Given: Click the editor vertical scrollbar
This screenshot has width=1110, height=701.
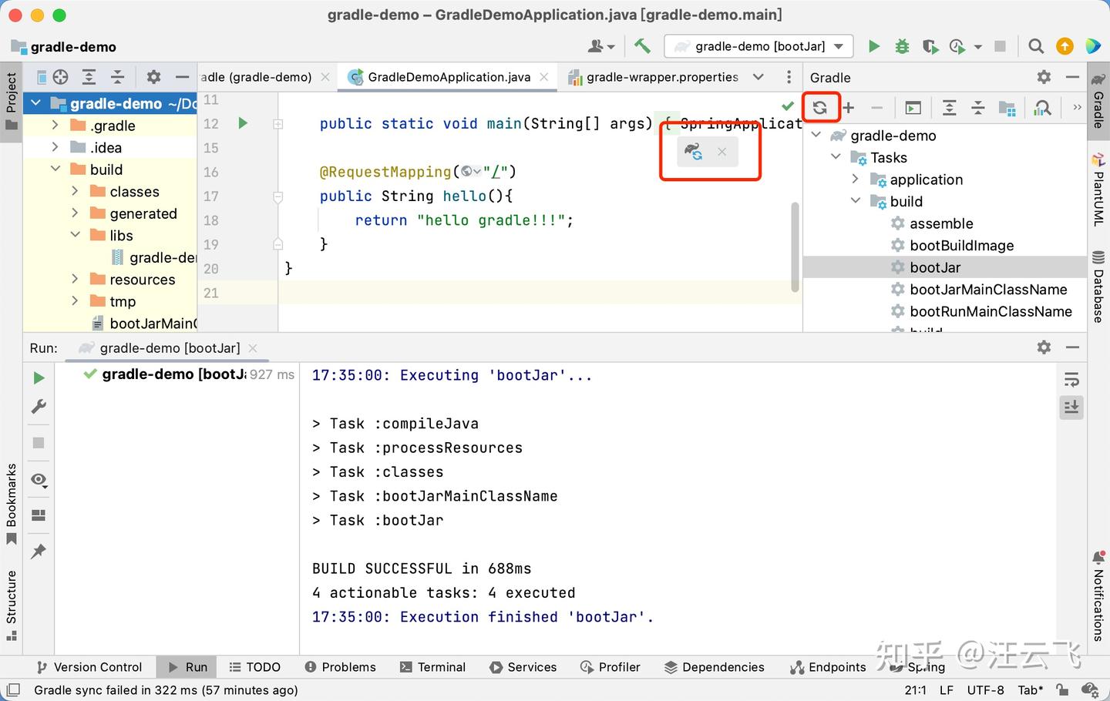Looking at the screenshot, I should [x=795, y=247].
